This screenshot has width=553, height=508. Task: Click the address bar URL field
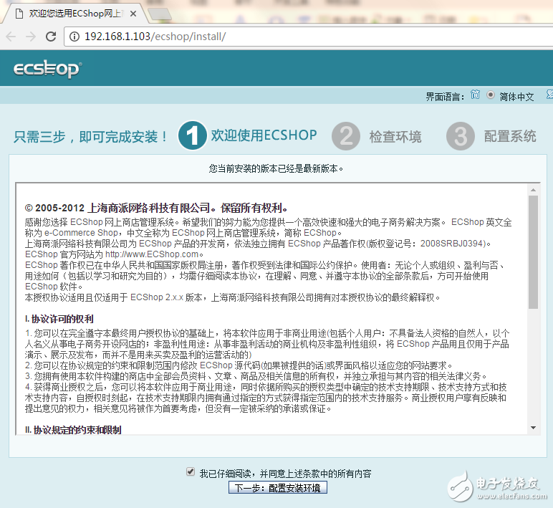[287, 36]
